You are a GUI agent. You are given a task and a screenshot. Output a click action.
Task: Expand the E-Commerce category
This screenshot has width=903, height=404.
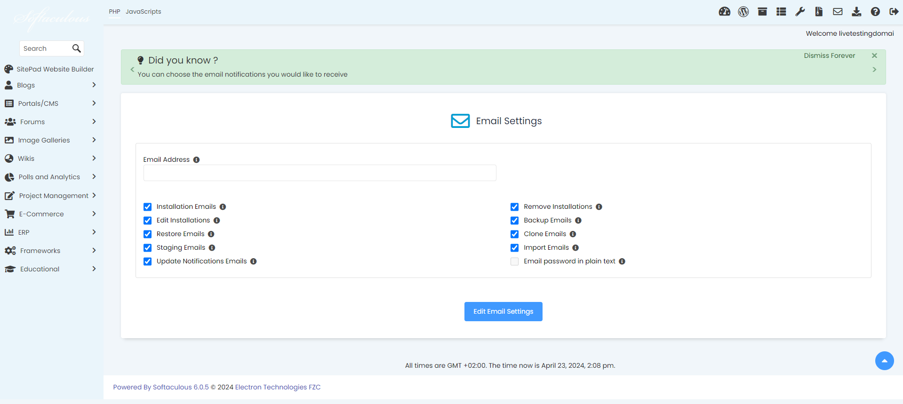pyautogui.click(x=50, y=214)
